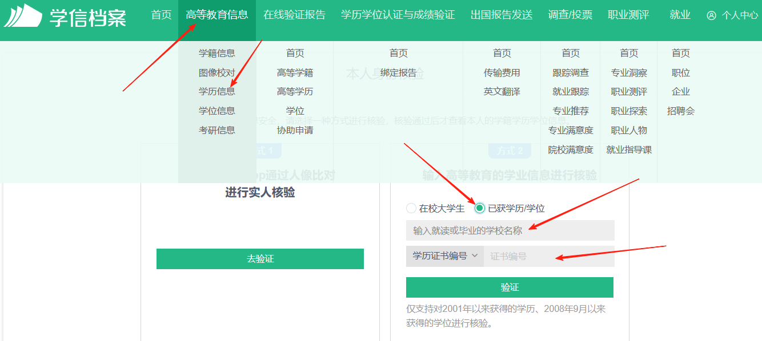Select 首页 under 出国报告发送 submenu
Viewport: 762px width, 341px height.
(x=502, y=53)
